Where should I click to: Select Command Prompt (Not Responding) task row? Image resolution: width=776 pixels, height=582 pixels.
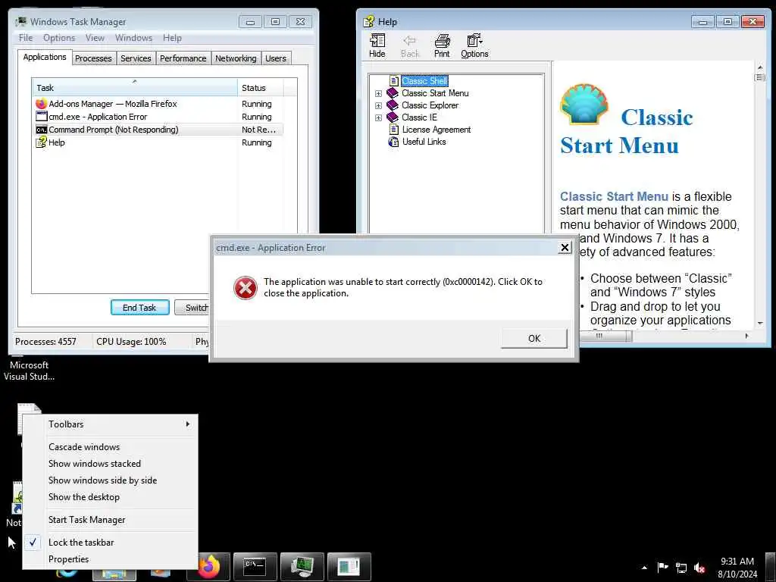158,130
